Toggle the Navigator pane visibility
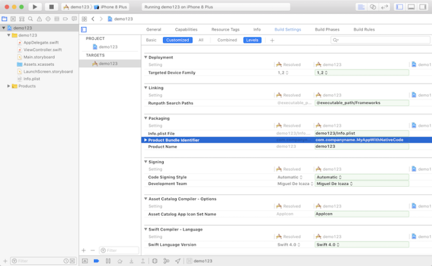The image size is (432, 266). point(399,7)
